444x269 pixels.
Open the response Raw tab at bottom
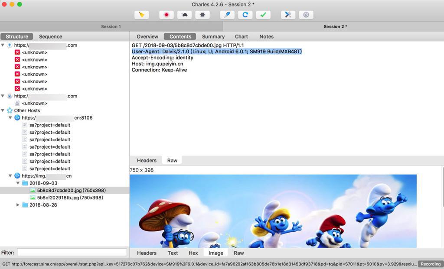pos(239,253)
